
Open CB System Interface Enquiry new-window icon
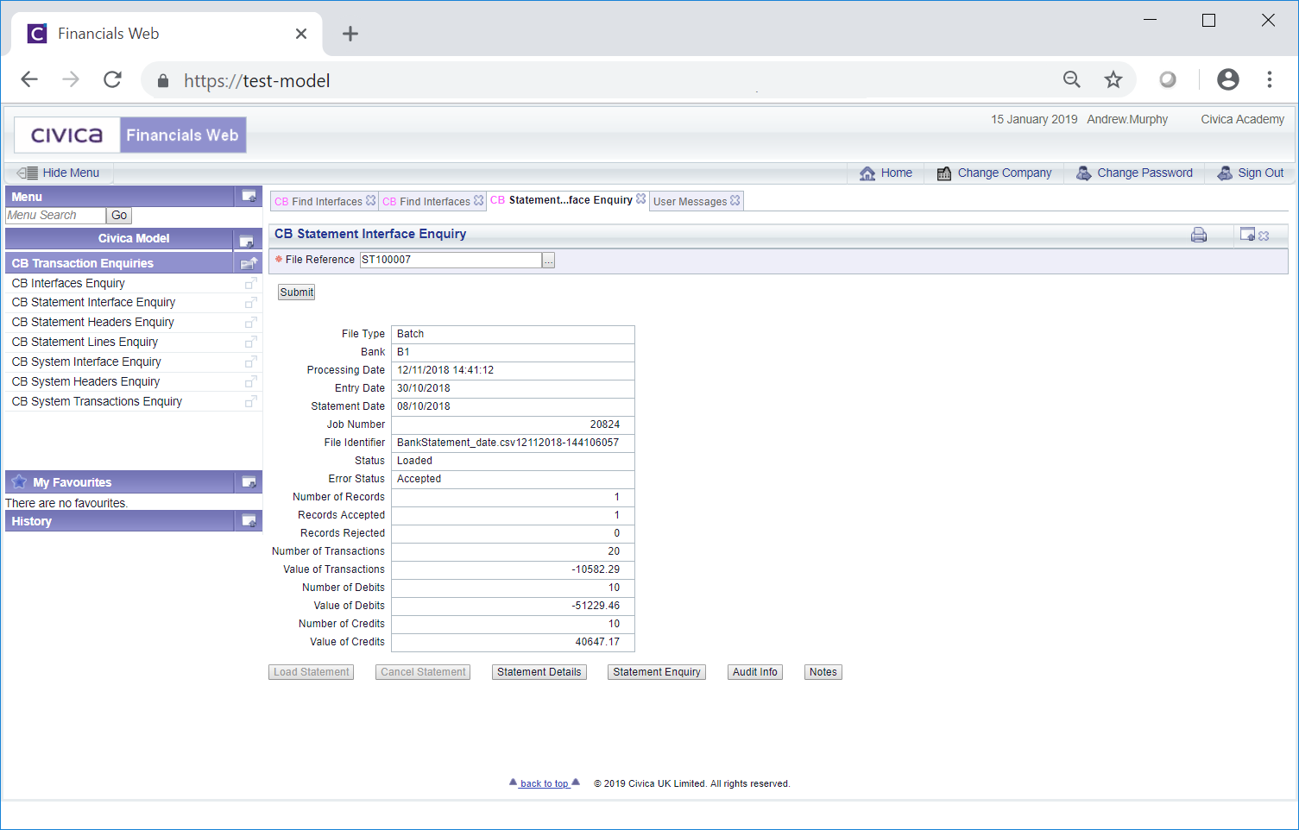[x=250, y=362]
